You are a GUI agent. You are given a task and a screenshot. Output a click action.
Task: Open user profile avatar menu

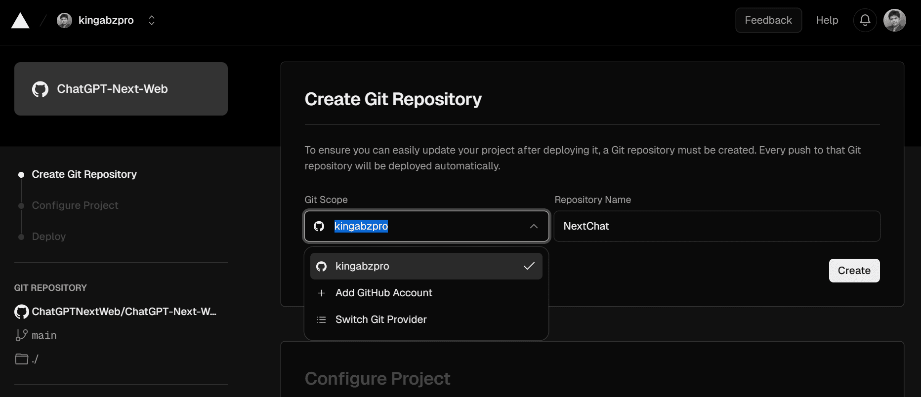pyautogui.click(x=894, y=20)
